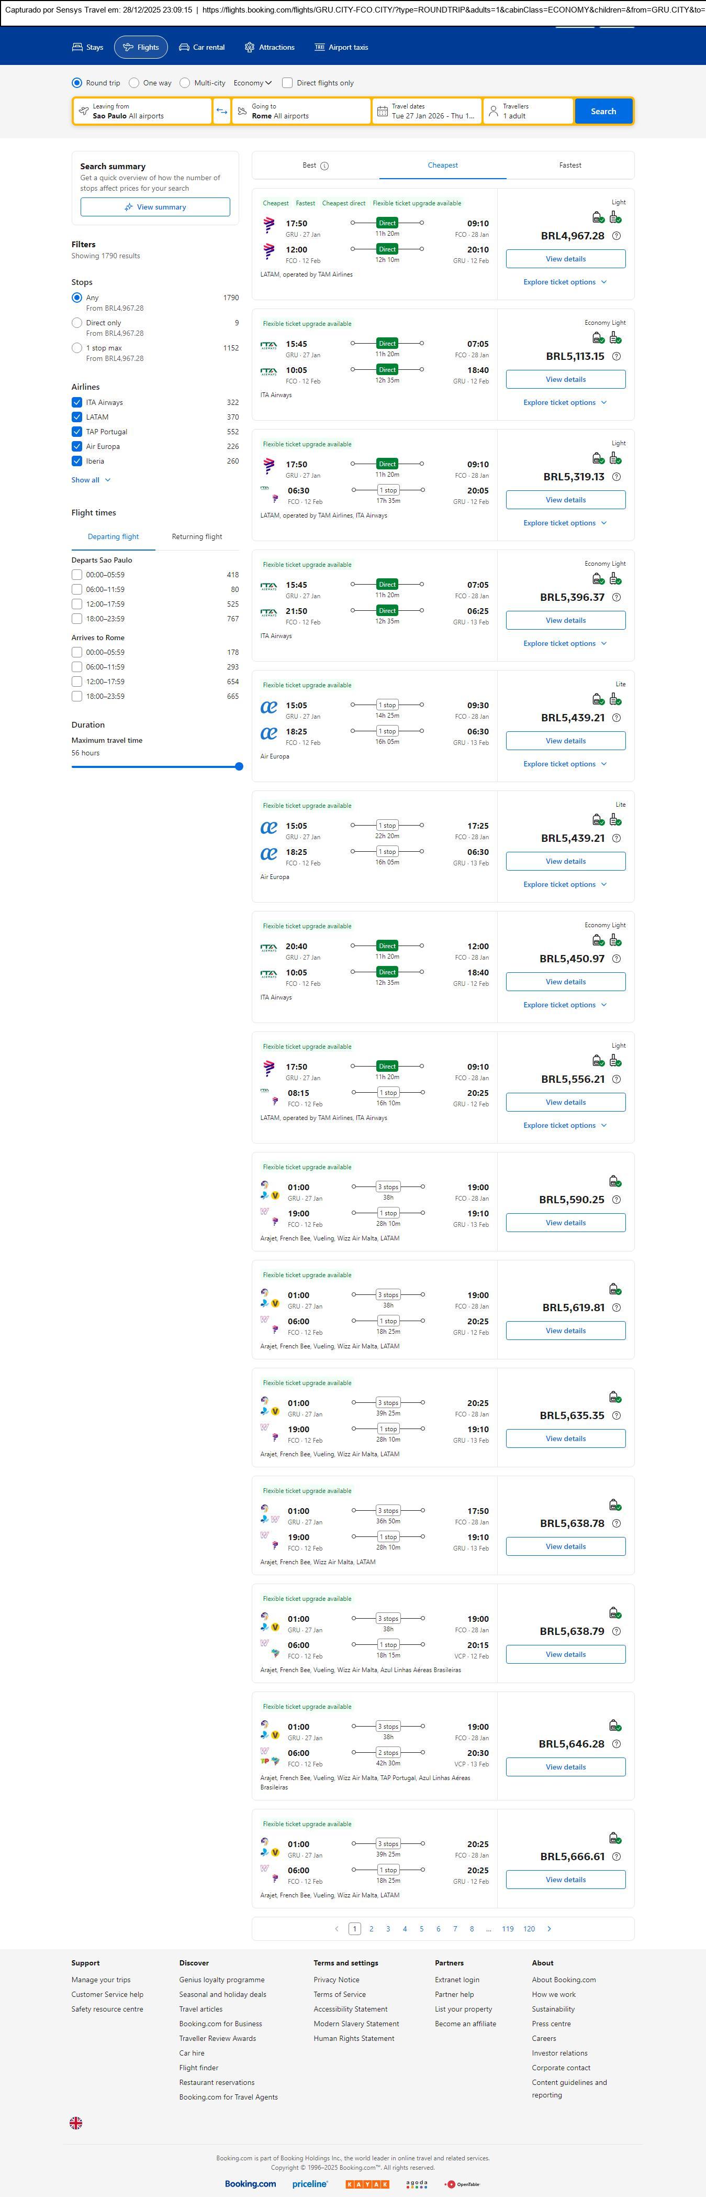Click the swap origin and destination arrows icon

[x=221, y=112]
